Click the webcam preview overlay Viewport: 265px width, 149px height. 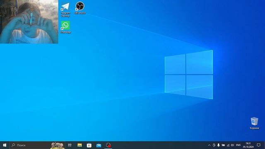[29, 22]
